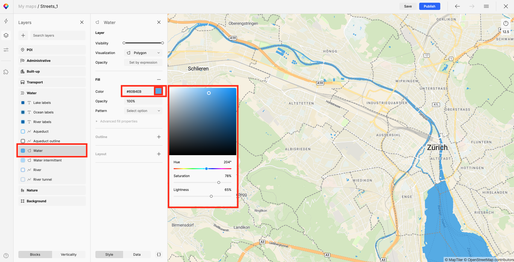Click the add layer plus icon

click(x=23, y=35)
